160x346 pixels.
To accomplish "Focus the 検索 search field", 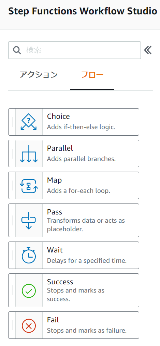I will pyautogui.click(x=74, y=50).
